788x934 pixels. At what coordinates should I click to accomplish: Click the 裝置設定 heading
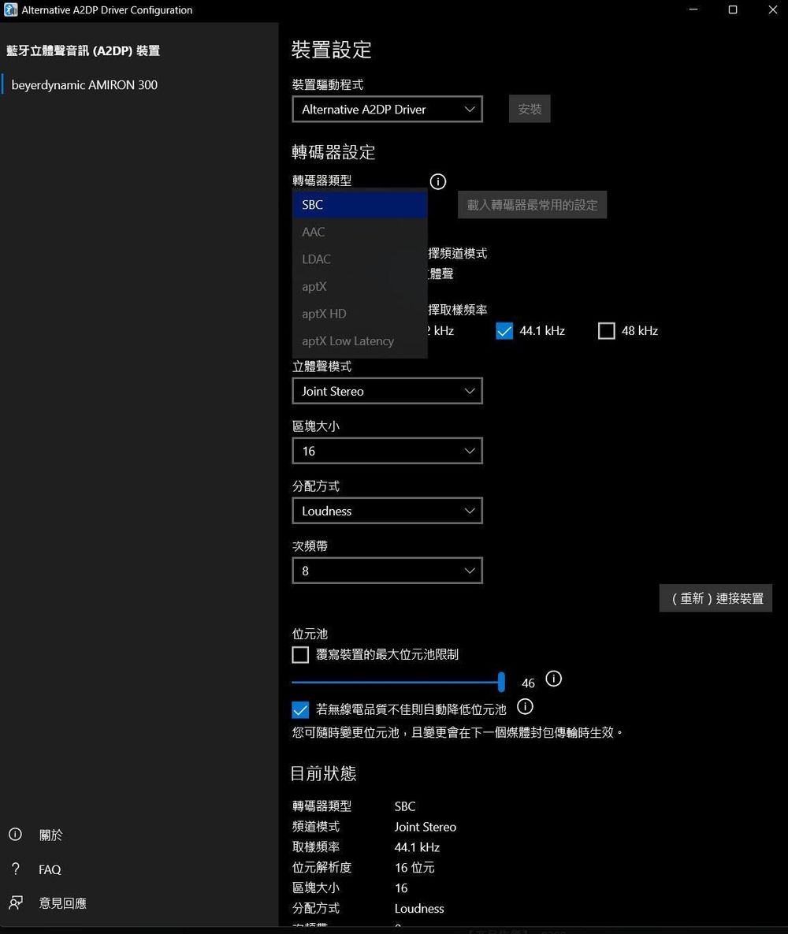[x=332, y=50]
